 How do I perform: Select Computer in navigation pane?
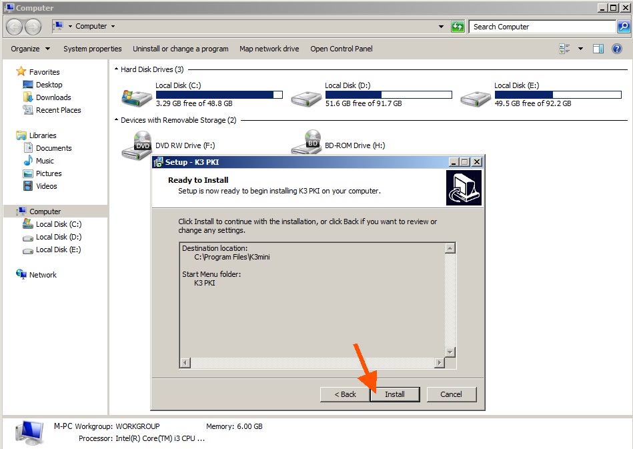(45, 211)
